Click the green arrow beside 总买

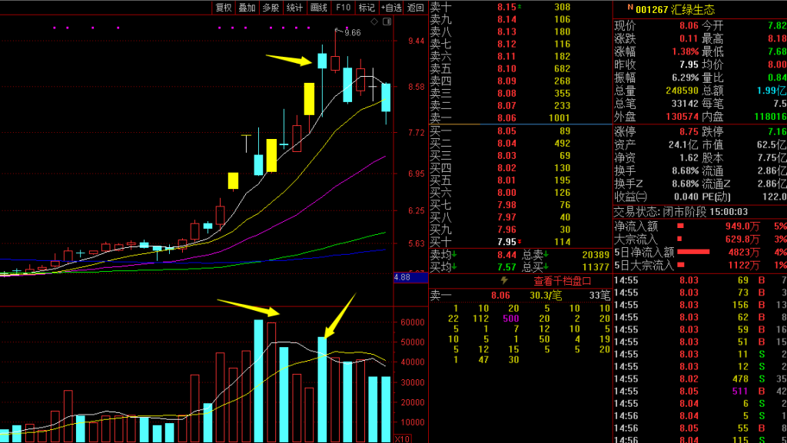pyautogui.click(x=546, y=267)
